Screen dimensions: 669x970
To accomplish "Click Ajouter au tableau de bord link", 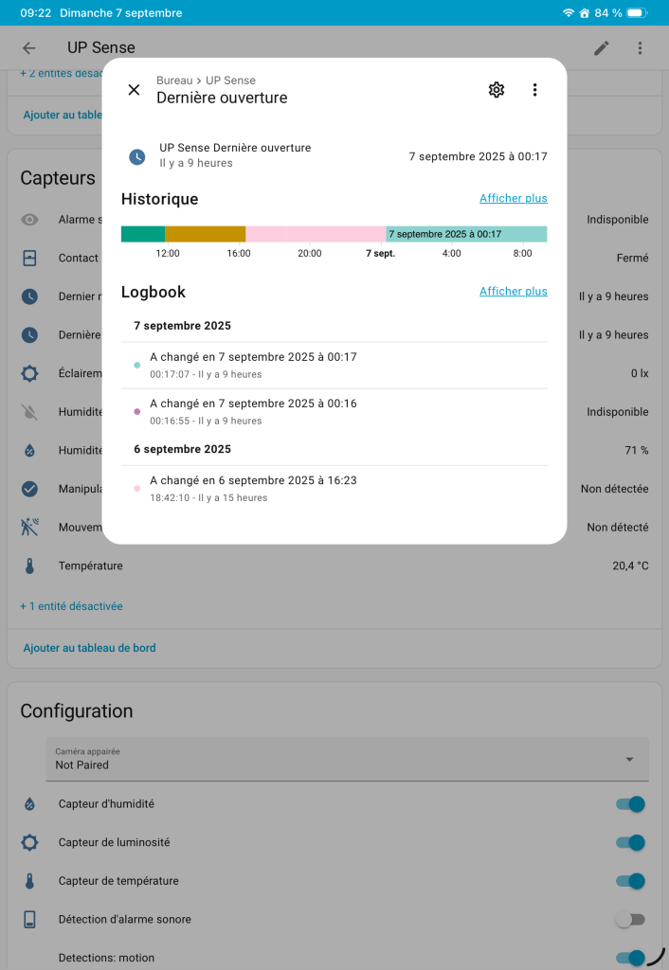I will tap(89, 648).
